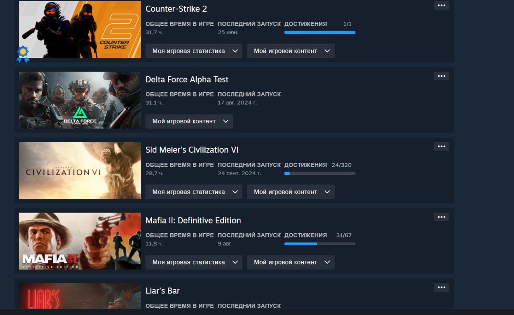Click the '24/320' achievements count for Civilization VI

click(x=342, y=165)
